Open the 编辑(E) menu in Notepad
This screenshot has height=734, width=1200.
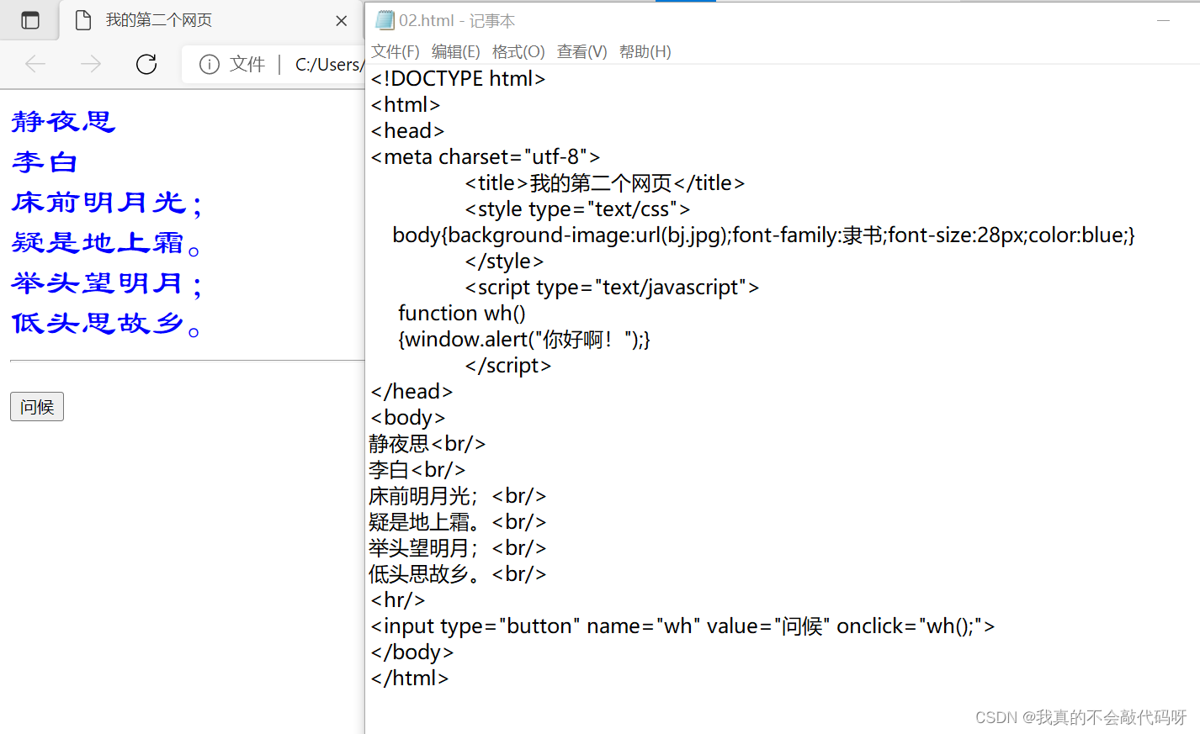pos(456,52)
